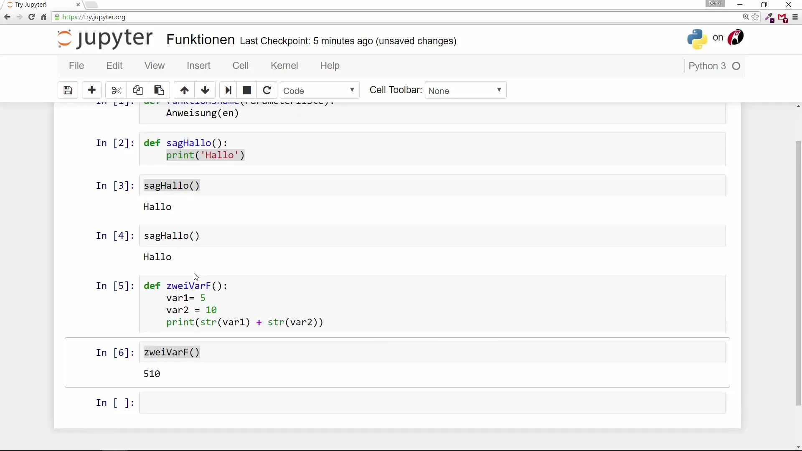Interrupt the kernel with the stop icon
The image size is (802, 451).
(247, 90)
